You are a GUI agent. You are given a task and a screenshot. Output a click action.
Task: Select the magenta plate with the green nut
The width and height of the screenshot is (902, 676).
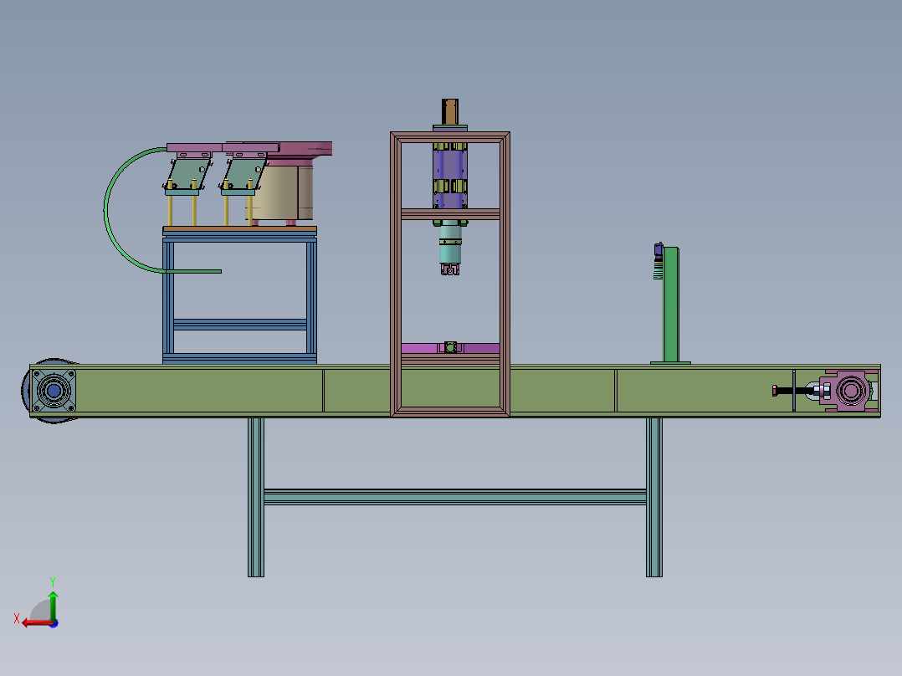pos(450,347)
